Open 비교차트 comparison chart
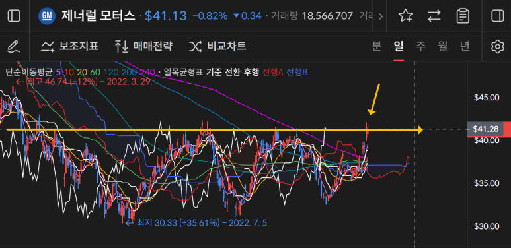Screen dimensions: 511x248 (x=217, y=46)
